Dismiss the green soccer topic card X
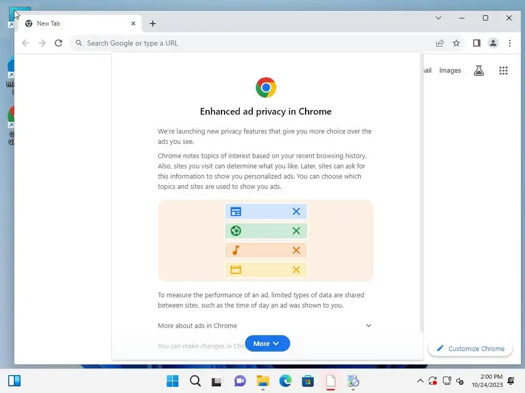 pos(296,231)
